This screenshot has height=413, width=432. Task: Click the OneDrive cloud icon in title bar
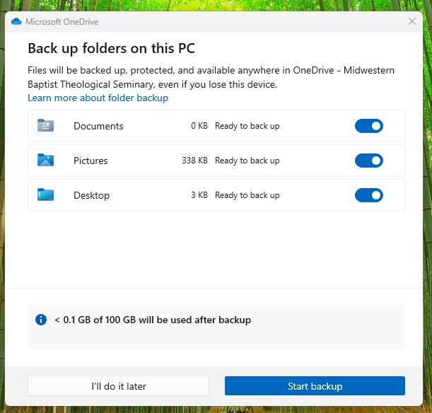16,21
